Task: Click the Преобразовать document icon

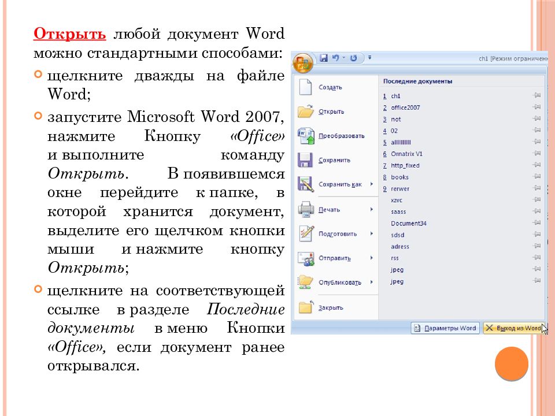Action: click(306, 136)
